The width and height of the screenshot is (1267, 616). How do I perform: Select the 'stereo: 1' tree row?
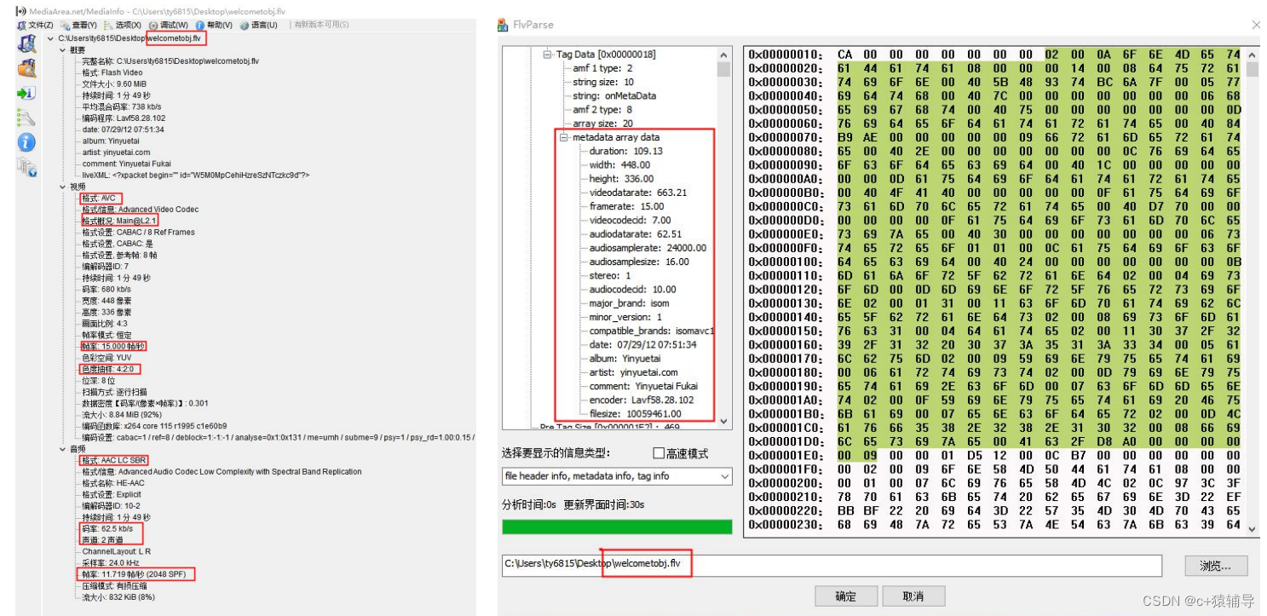tap(610, 275)
